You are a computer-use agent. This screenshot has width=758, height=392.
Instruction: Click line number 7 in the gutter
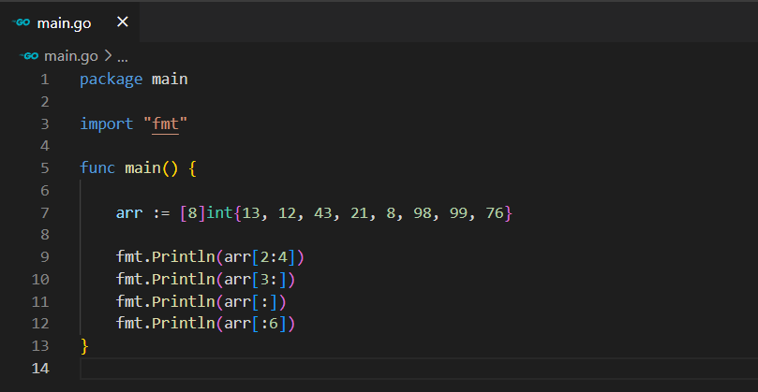[x=44, y=213]
